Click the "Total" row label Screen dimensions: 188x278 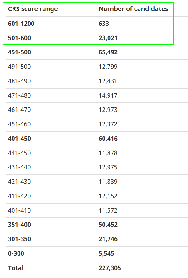click(16, 268)
